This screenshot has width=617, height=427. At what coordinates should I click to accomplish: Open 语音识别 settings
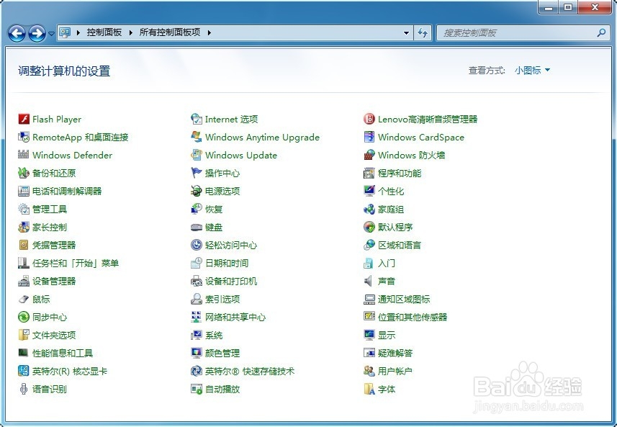(x=45, y=389)
